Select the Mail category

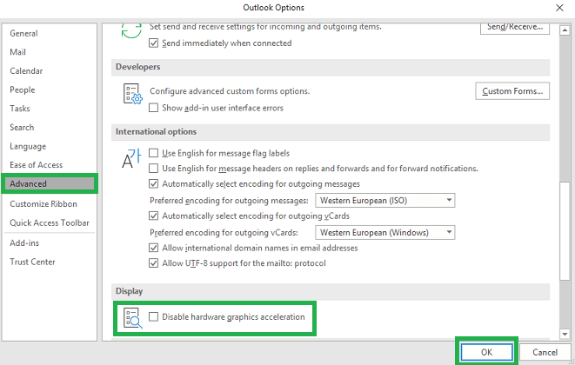point(50,52)
